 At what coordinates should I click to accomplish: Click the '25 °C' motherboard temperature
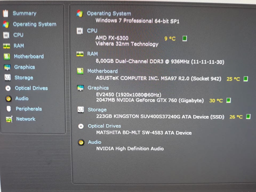(233, 79)
